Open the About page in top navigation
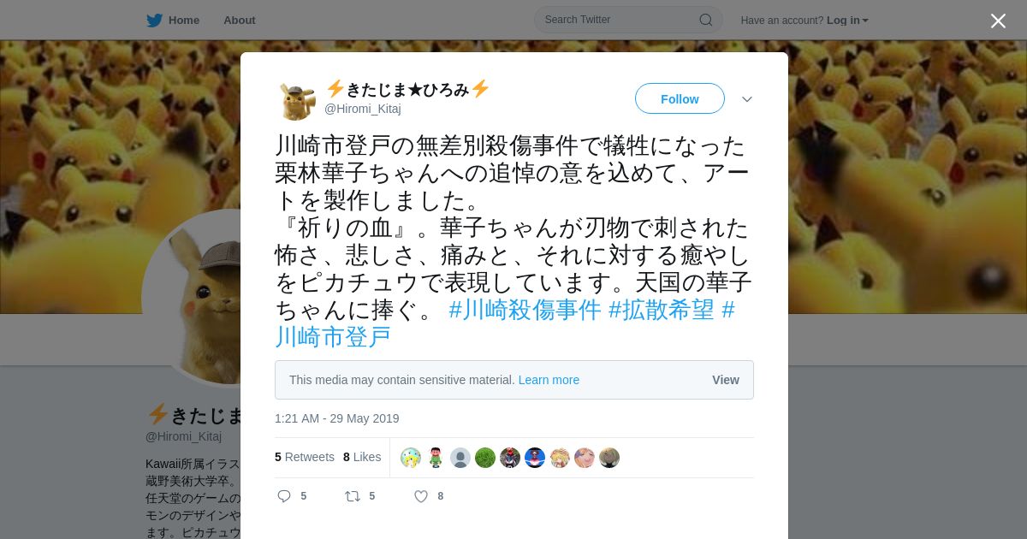Screen dimensions: 1027x539 click(x=240, y=20)
